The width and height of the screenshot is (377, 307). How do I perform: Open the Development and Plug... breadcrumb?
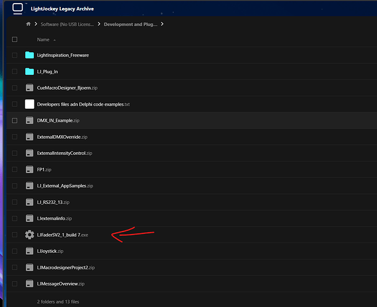(131, 25)
